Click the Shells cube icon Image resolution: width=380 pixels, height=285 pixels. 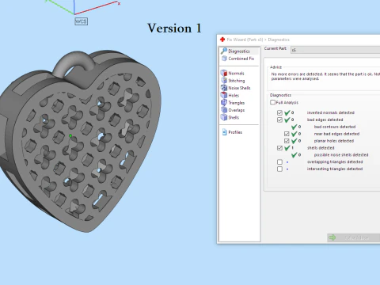[x=224, y=117]
